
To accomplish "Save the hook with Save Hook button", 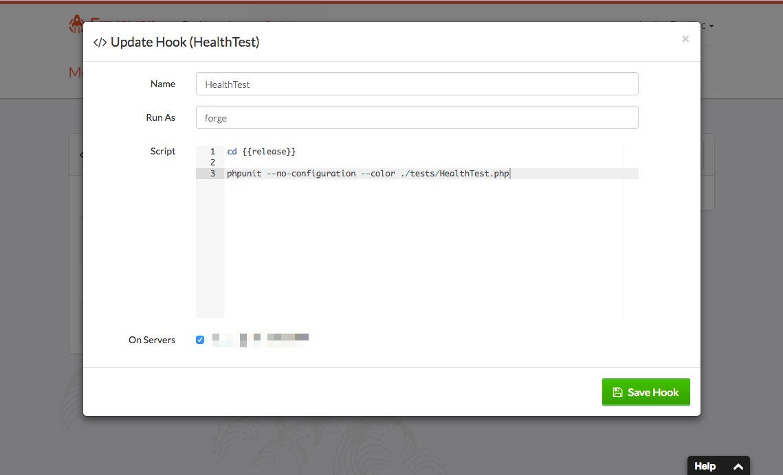I will pos(646,392).
